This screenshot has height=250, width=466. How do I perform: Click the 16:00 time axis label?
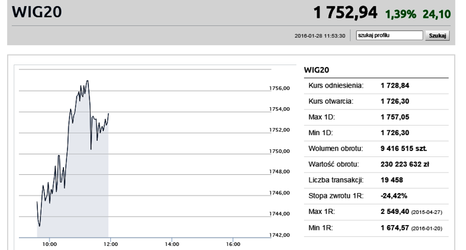[x=233, y=243]
